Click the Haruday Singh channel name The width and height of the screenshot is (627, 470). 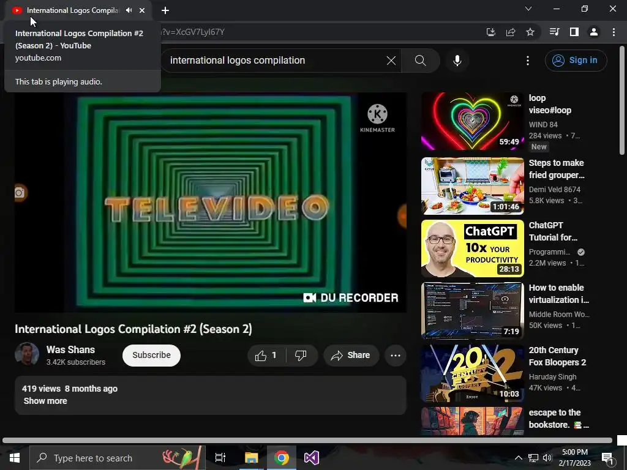(552, 377)
